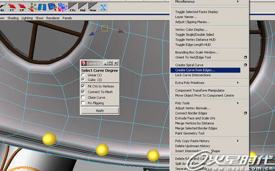The height and width of the screenshot is (171, 275).
Task: Choose Merge Selected Border Edges
Action: [196, 128]
